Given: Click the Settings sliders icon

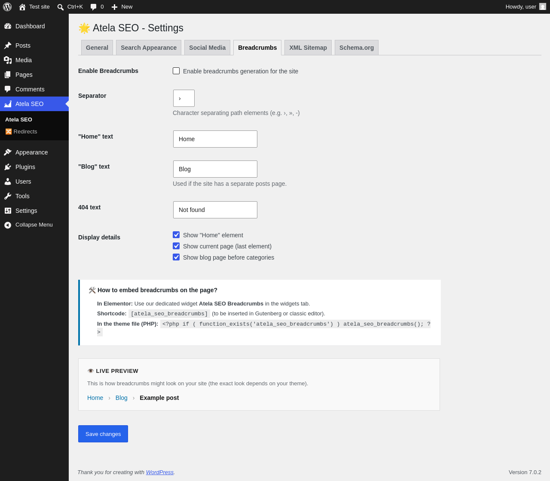Looking at the screenshot, I should 8,211.
